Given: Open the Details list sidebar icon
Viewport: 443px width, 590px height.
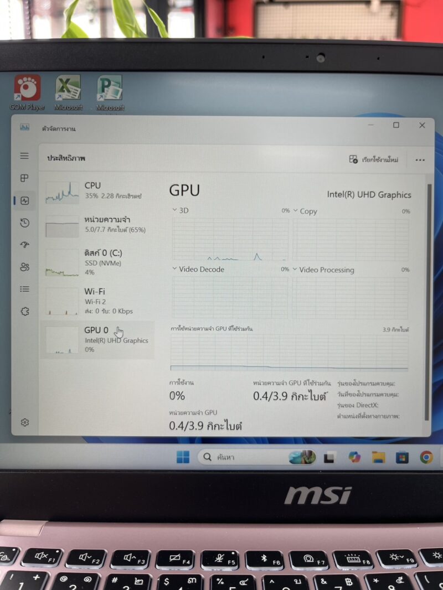Looking at the screenshot, I should click(24, 289).
